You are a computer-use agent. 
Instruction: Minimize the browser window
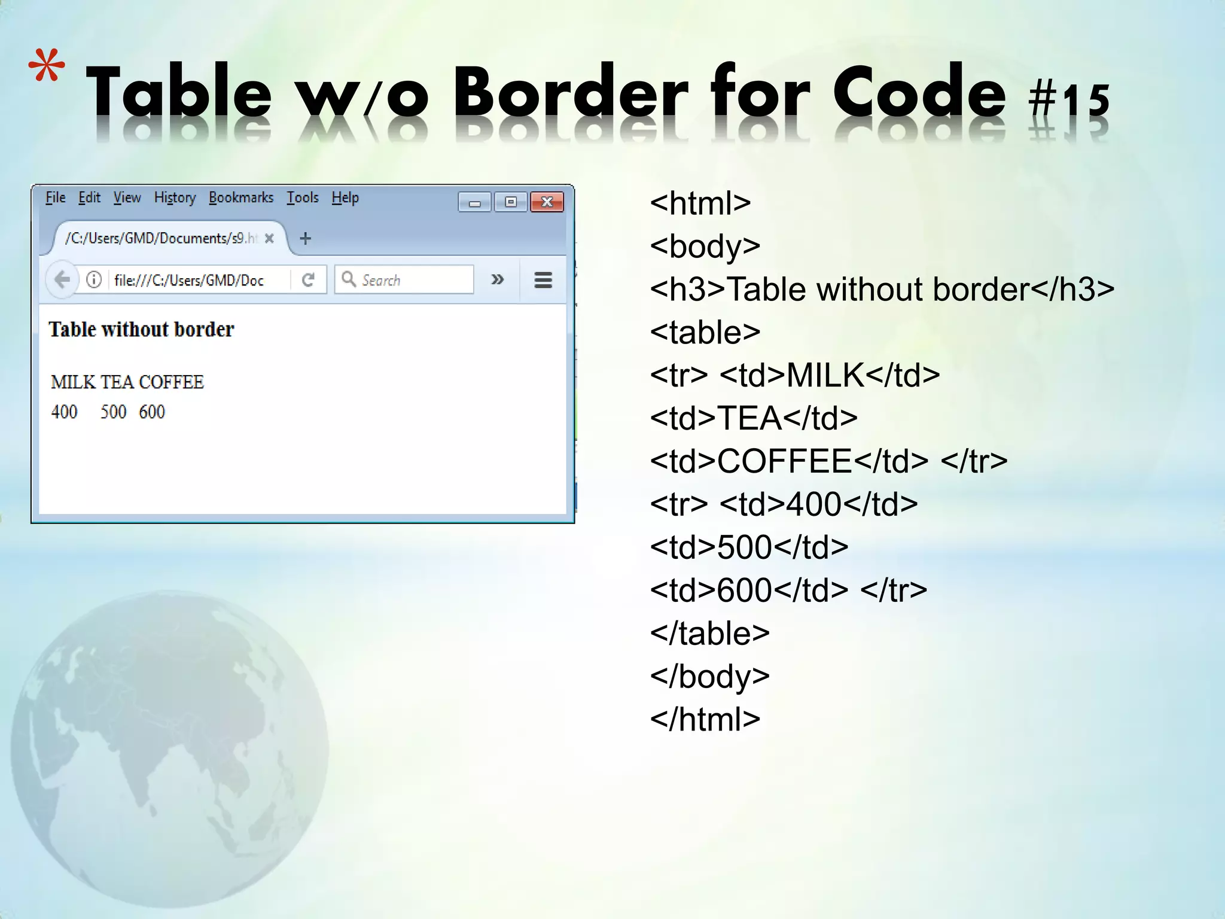pos(475,202)
